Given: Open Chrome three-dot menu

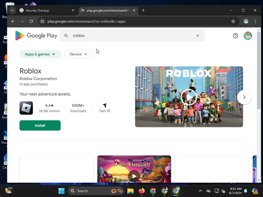Looking at the screenshot, I should 255,21.
